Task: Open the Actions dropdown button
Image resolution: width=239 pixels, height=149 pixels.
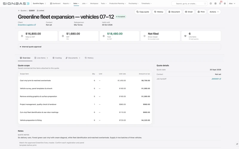Action: [214, 12]
